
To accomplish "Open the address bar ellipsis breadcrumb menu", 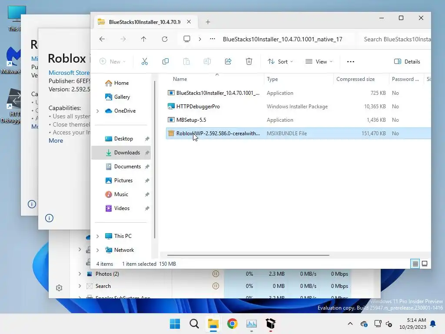I will click(x=212, y=39).
